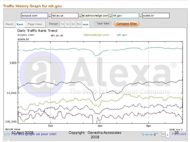
Task: Click the isiknowledge.com site input field
Action: (x=95, y=16)
